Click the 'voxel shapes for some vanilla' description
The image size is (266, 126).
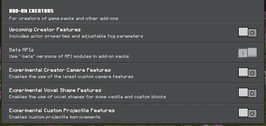(x=88, y=97)
